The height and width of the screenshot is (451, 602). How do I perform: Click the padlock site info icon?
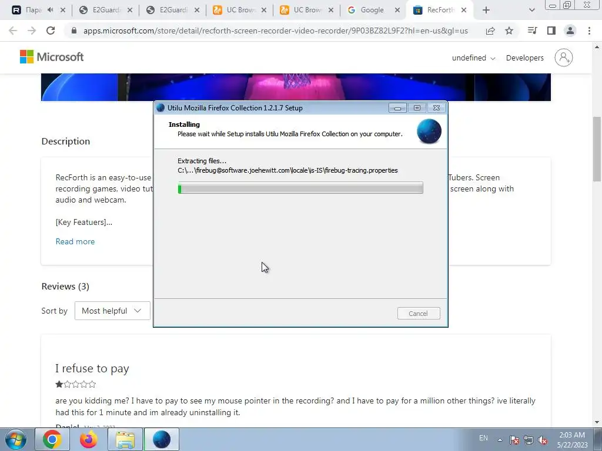click(74, 31)
